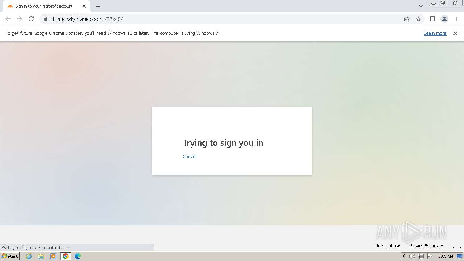This screenshot has width=464, height=261.
Task: Open the volume speaker tray icon
Action: (412, 256)
